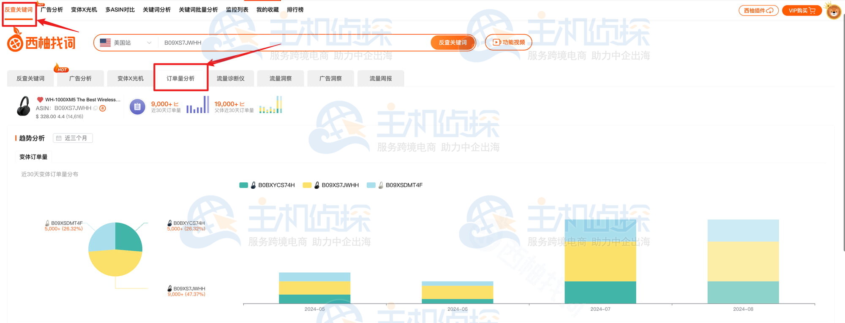
Task: Click the price text $ 328.00
Action: click(46, 117)
